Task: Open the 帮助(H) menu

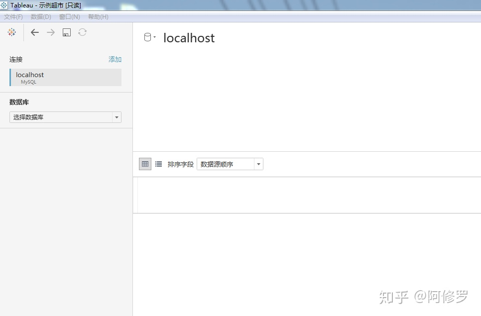Action: click(x=98, y=16)
